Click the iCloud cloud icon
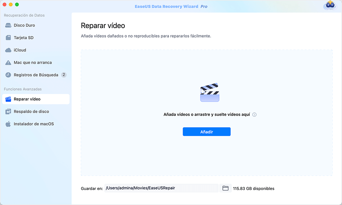 (x=8, y=50)
